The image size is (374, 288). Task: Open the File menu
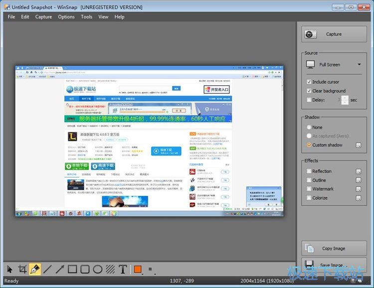(11, 16)
